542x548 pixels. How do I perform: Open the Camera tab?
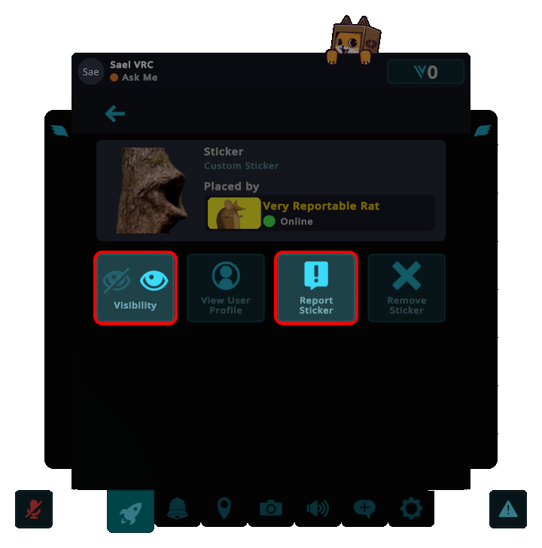[271, 509]
